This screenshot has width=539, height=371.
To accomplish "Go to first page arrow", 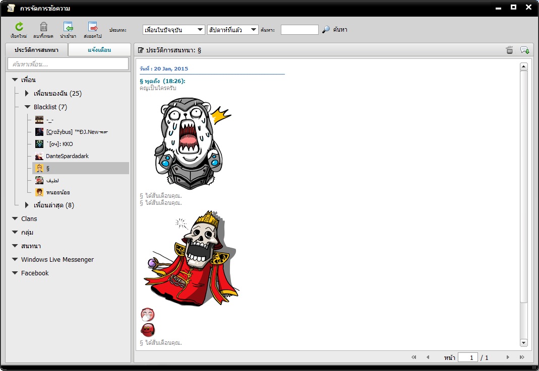I will [x=413, y=357].
